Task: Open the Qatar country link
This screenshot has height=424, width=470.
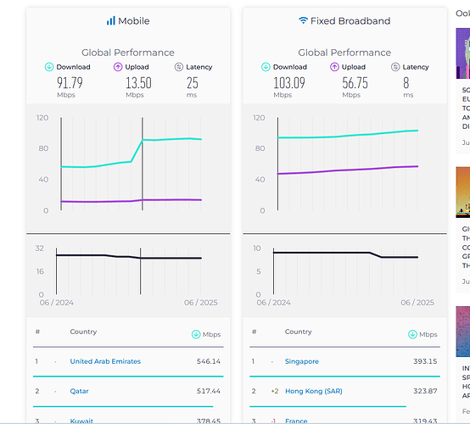Action: [79, 391]
